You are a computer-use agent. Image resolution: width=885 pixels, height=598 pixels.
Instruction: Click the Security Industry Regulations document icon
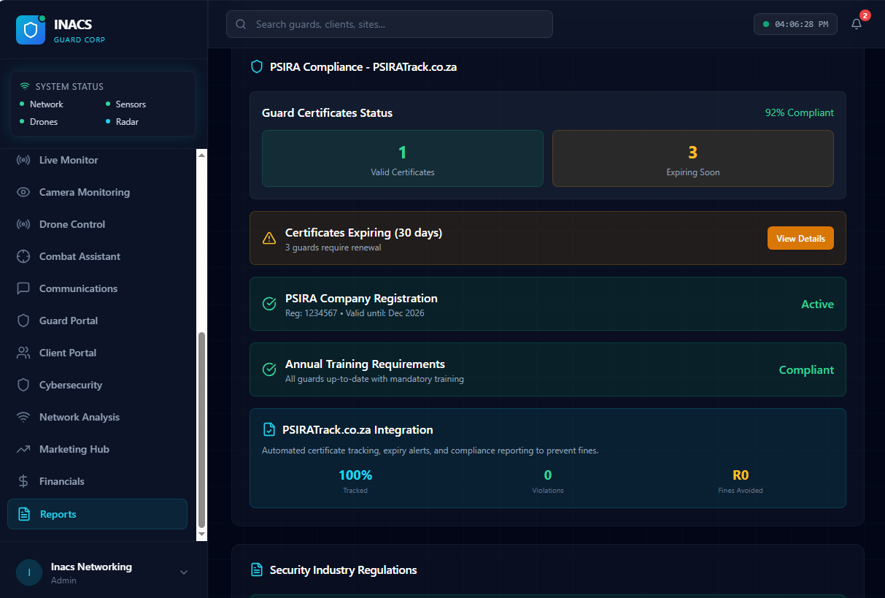click(257, 570)
